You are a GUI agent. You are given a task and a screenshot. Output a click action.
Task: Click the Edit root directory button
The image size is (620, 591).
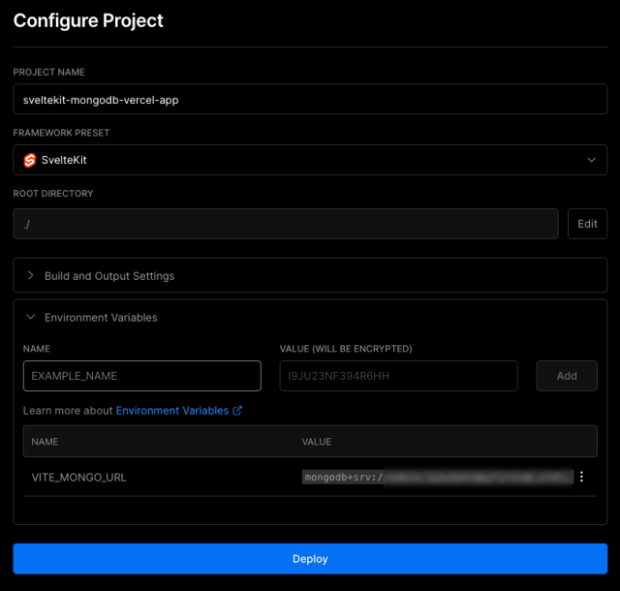pyautogui.click(x=587, y=224)
